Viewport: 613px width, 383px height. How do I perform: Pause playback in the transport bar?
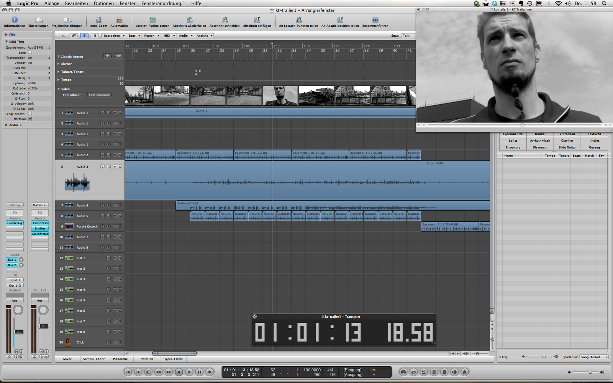click(x=199, y=372)
